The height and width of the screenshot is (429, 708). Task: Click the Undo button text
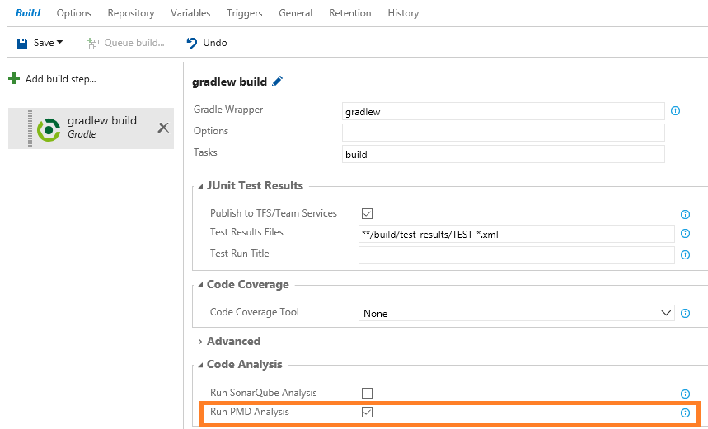(x=215, y=43)
